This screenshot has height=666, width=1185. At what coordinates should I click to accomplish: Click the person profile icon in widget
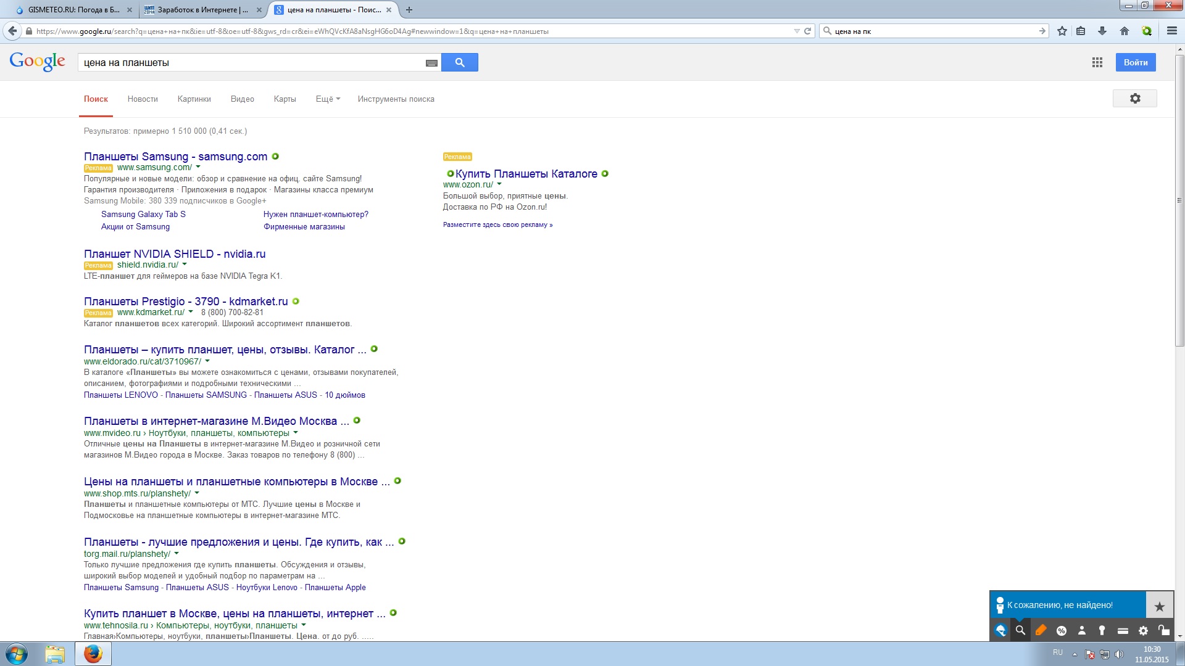coord(1082,630)
